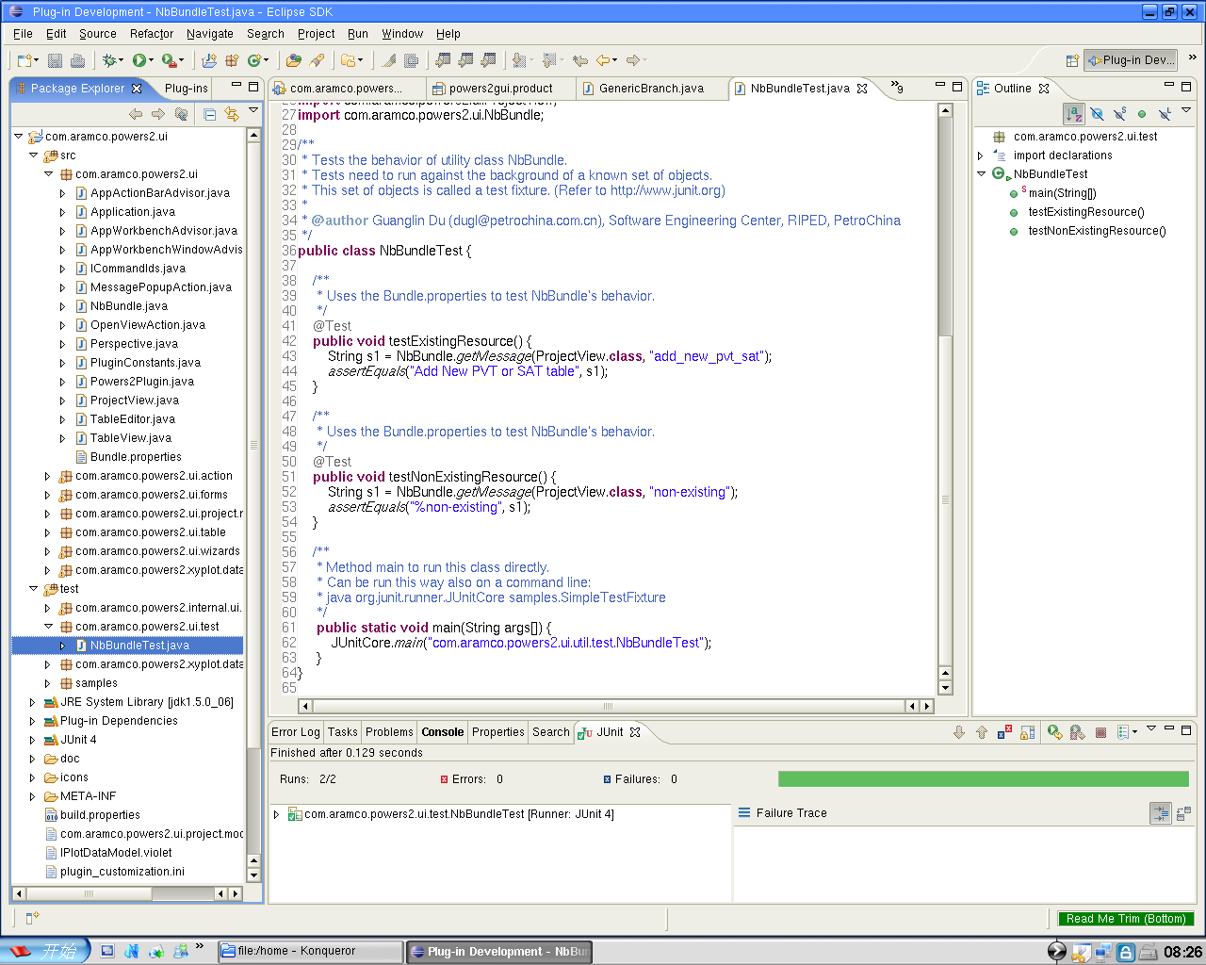The image size is (1206, 965).
Task: Toggle alphabetical Sort in Outline view
Action: (x=1073, y=114)
